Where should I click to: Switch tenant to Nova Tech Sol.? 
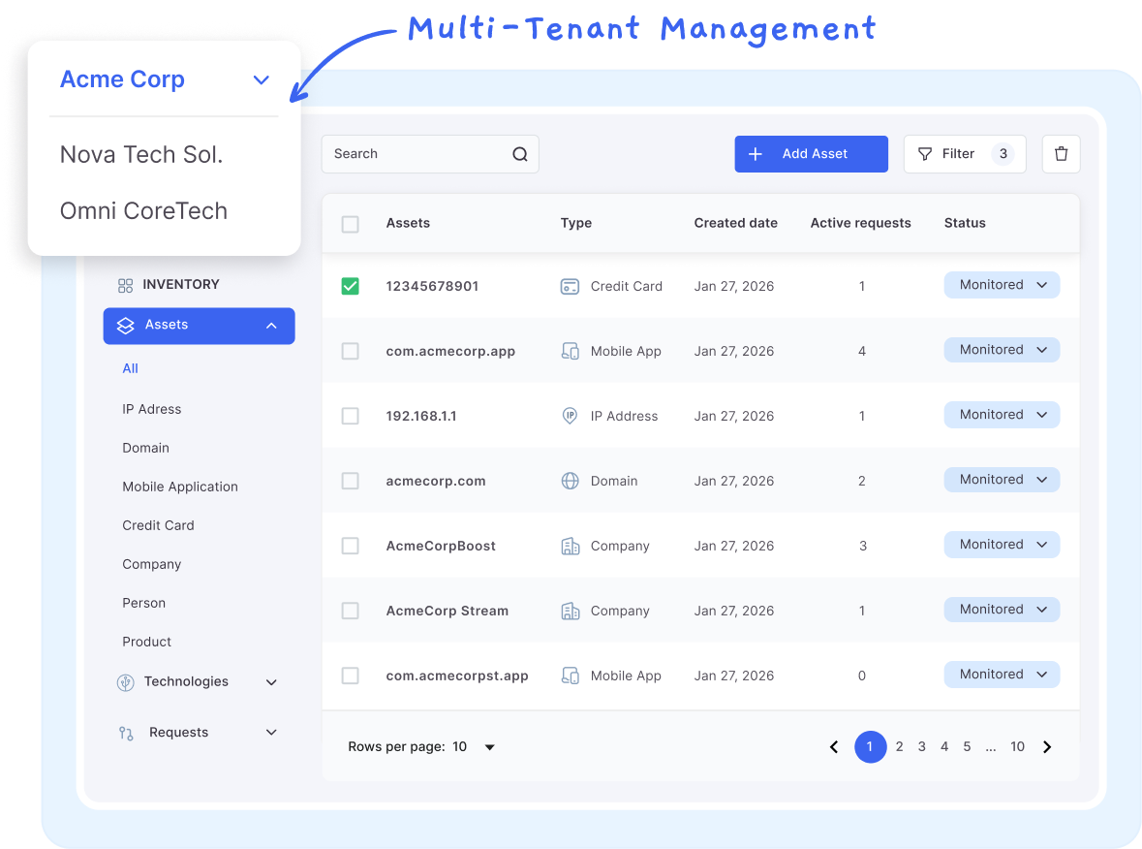141,154
